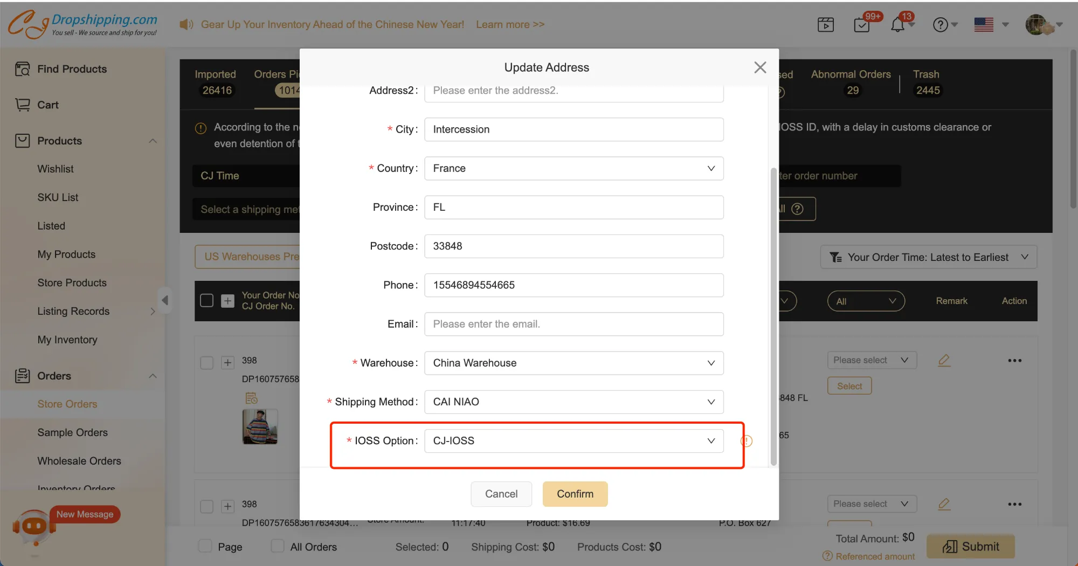
Task: Open the New Message chatbot icon
Action: coord(34,526)
